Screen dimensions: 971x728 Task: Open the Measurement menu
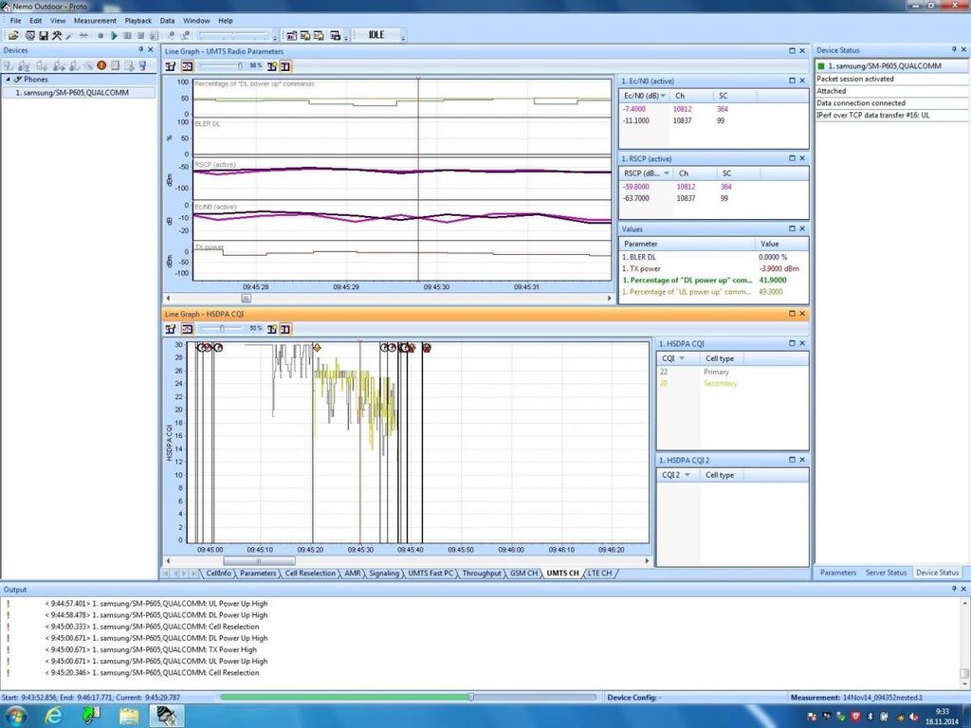tap(95, 21)
